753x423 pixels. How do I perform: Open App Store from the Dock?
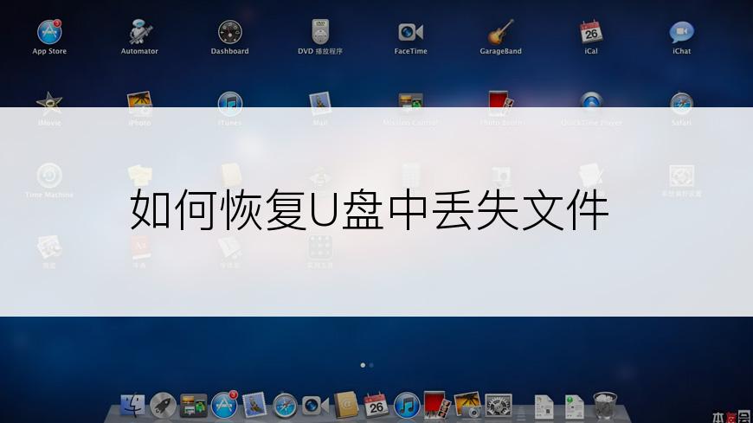pos(224,405)
